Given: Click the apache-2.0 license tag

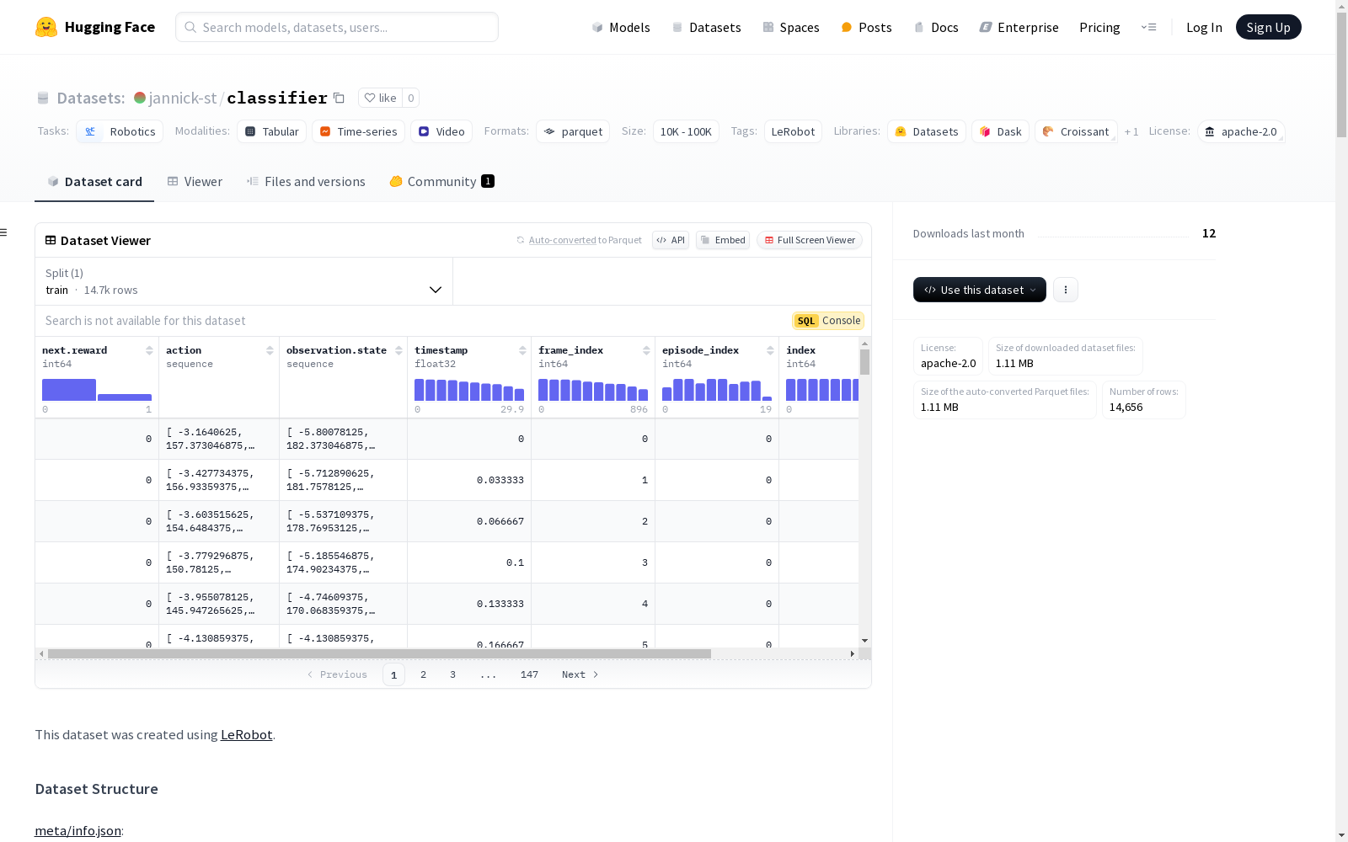Looking at the screenshot, I should [1241, 131].
